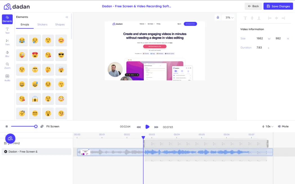Open the Trim tool
This screenshot has width=295, height=184.
pos(7,42)
